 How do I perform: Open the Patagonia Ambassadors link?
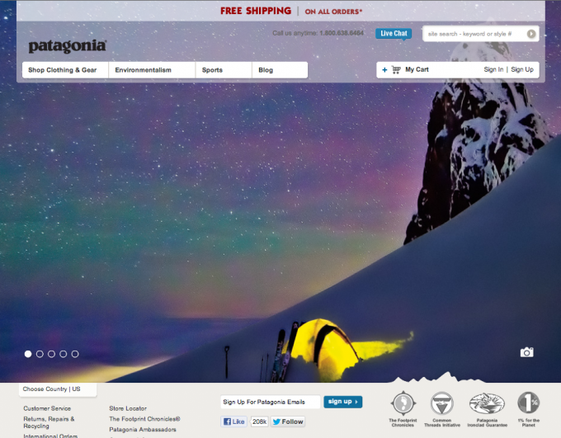[143, 430]
